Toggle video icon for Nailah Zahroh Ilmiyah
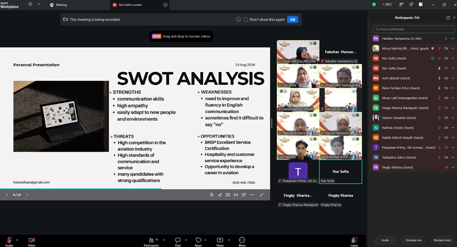This screenshot has width=457, height=247. point(446,137)
